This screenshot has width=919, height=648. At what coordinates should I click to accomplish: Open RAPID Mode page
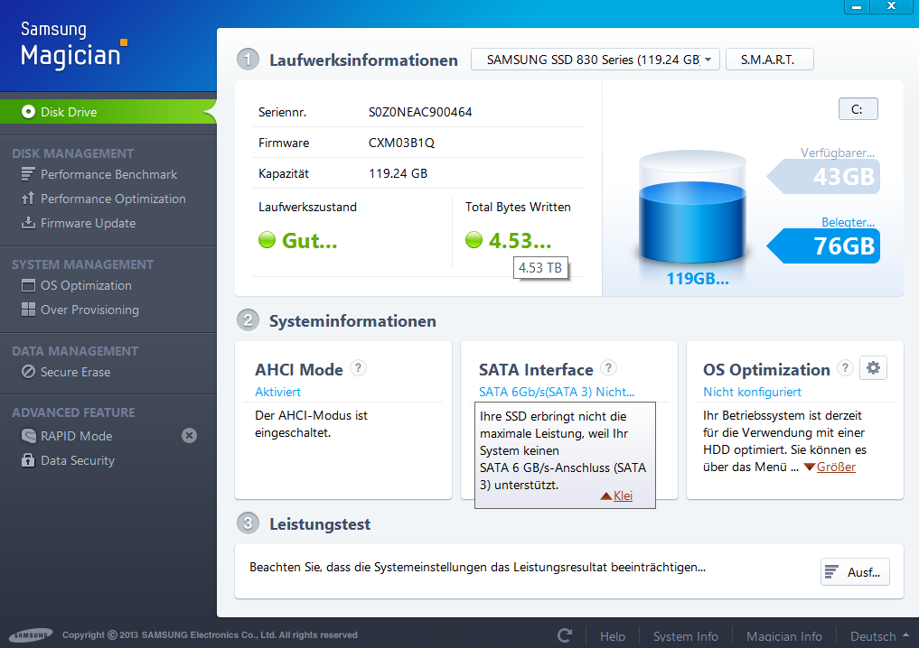pyautogui.click(x=76, y=436)
